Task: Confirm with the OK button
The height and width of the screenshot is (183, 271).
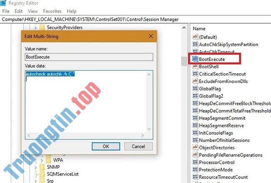Action: (x=106, y=146)
